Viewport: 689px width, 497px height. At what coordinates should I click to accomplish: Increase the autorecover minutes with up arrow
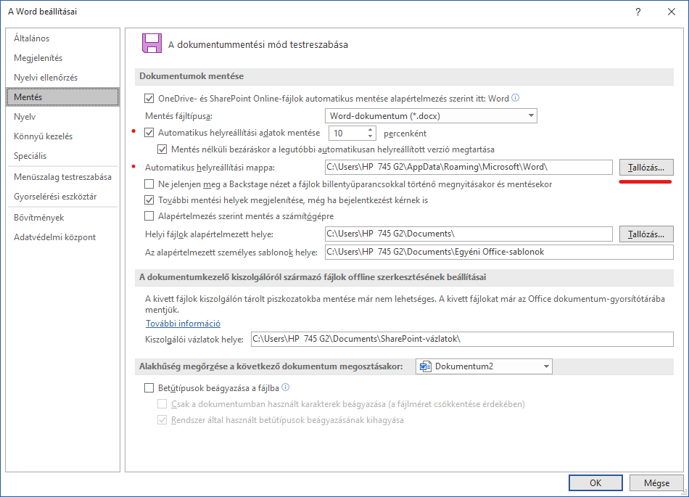pos(370,130)
